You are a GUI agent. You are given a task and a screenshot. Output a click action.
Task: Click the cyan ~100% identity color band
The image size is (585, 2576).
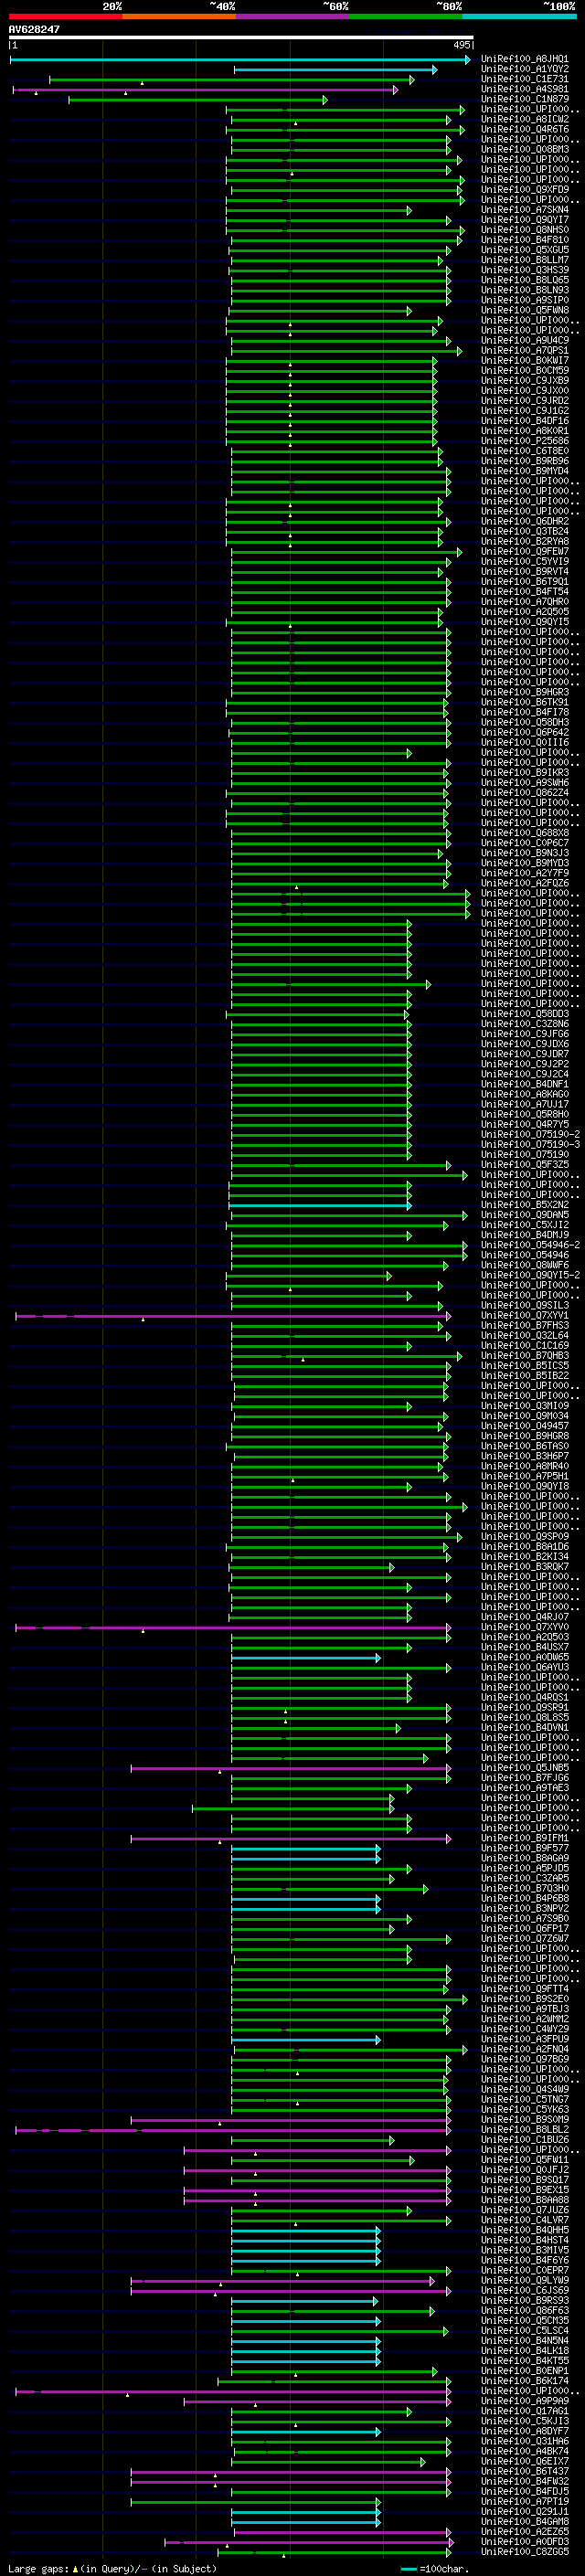519,16
